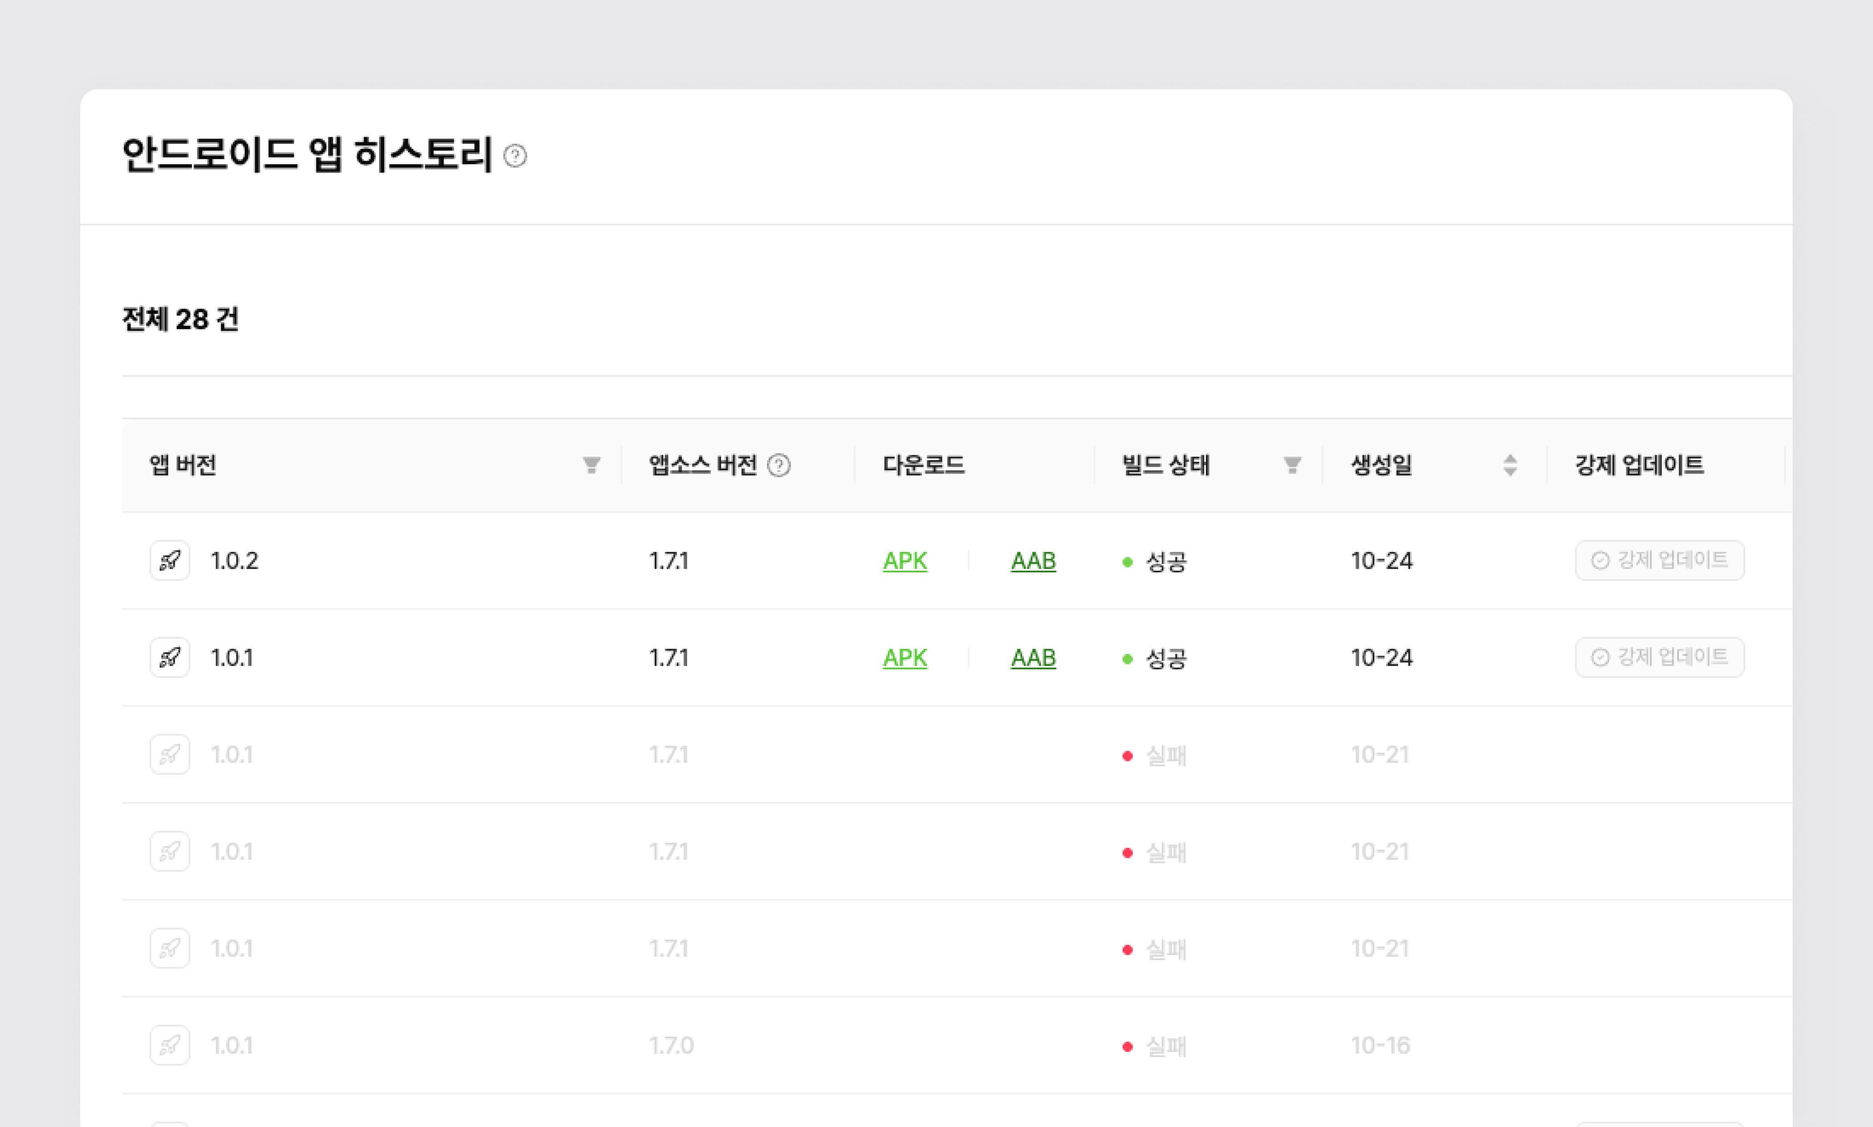Toggle sort order on 생성일 column
This screenshot has height=1127, width=1873.
point(1510,465)
